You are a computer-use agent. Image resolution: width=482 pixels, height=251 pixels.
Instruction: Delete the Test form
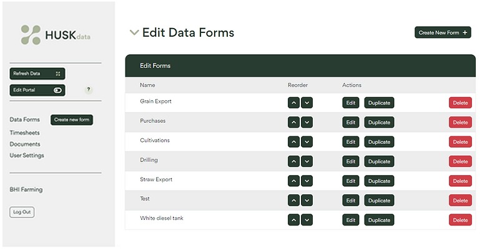tap(460, 201)
